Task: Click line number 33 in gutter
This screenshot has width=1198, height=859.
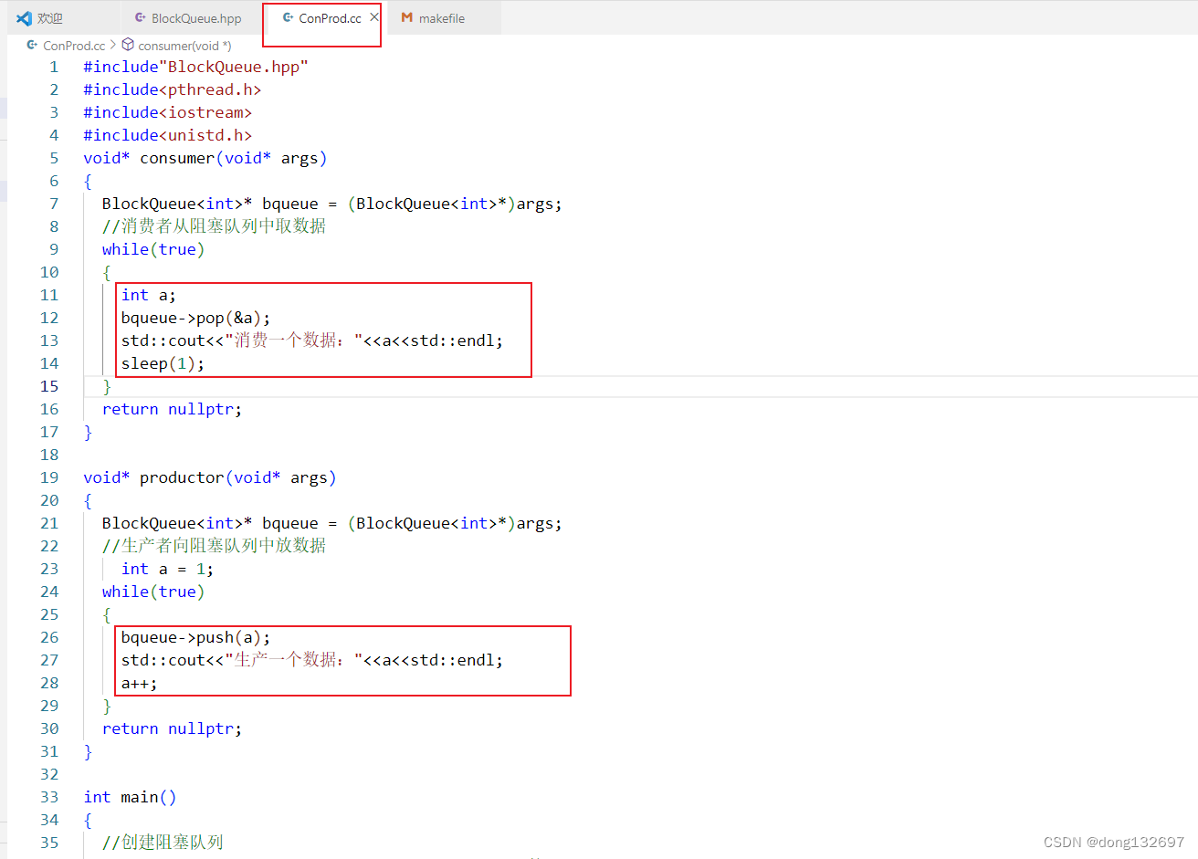Action: tap(49, 797)
